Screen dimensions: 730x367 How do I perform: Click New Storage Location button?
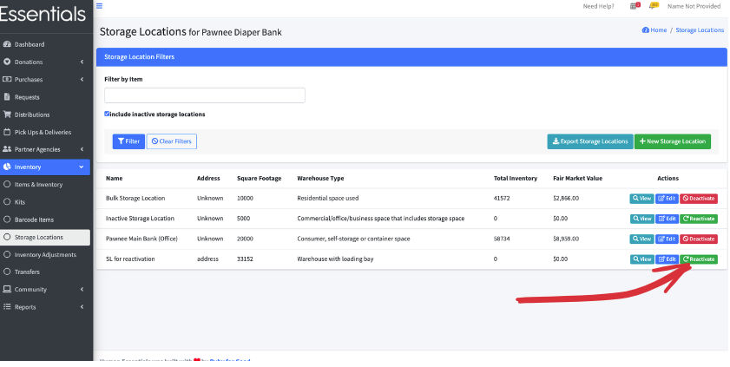tap(673, 141)
